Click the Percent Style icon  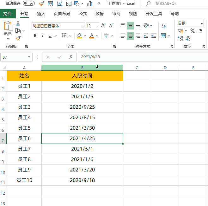pos(193,31)
